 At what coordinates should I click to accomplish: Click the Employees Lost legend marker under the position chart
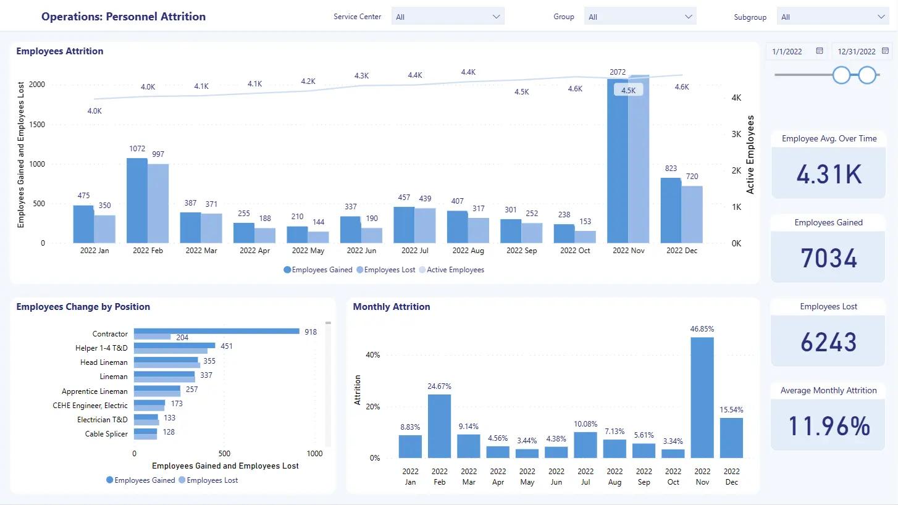pos(182,480)
